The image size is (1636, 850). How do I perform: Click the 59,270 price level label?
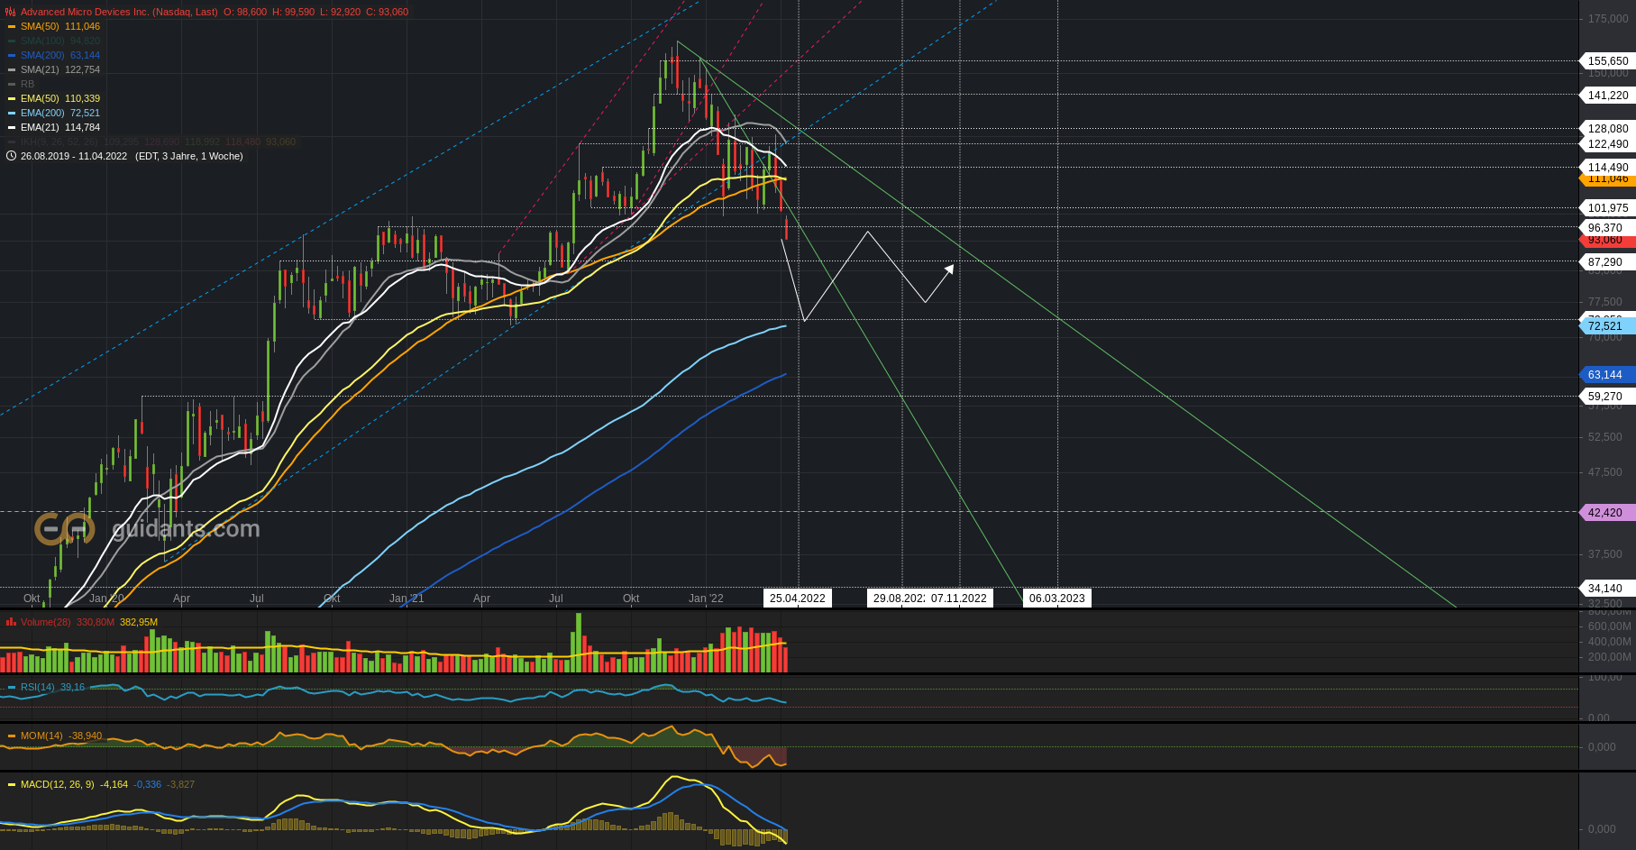[1608, 397]
